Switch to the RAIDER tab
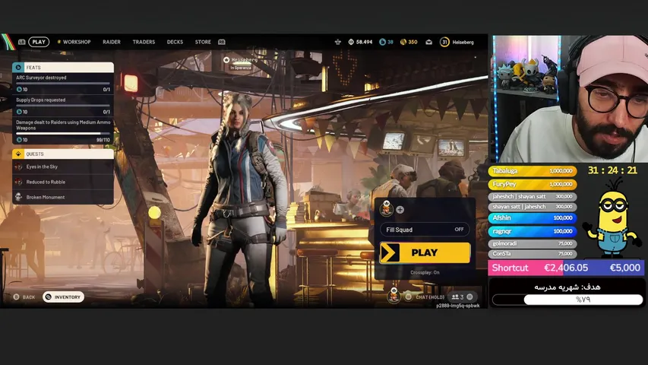 point(112,42)
